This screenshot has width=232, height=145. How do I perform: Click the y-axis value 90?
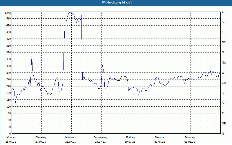tap(9, 113)
